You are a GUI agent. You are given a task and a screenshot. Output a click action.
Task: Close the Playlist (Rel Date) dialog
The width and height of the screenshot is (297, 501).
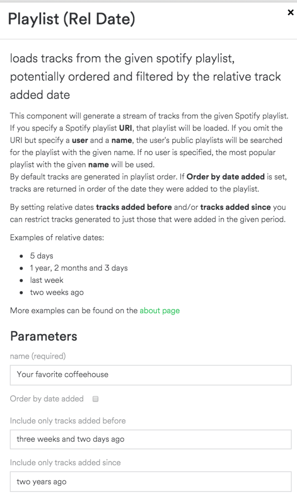[x=291, y=13]
